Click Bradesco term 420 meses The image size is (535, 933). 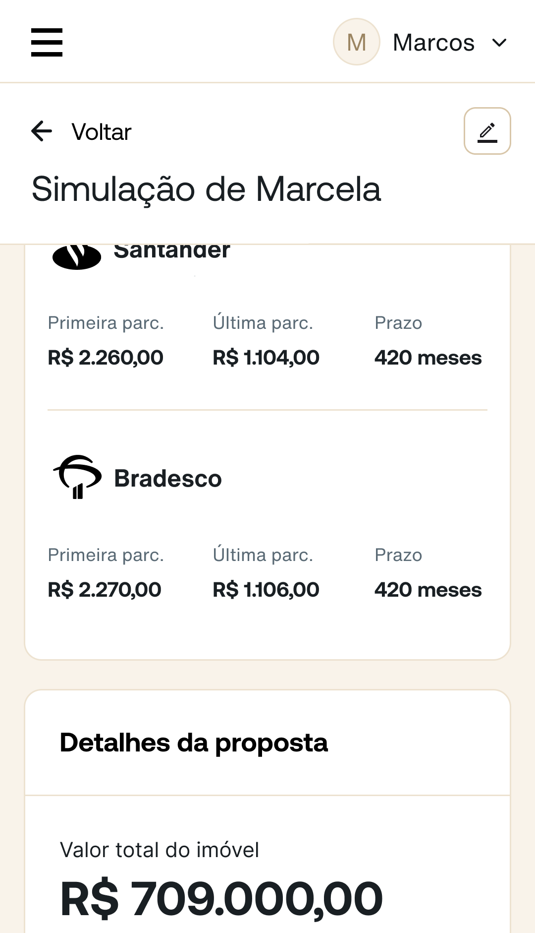click(428, 590)
